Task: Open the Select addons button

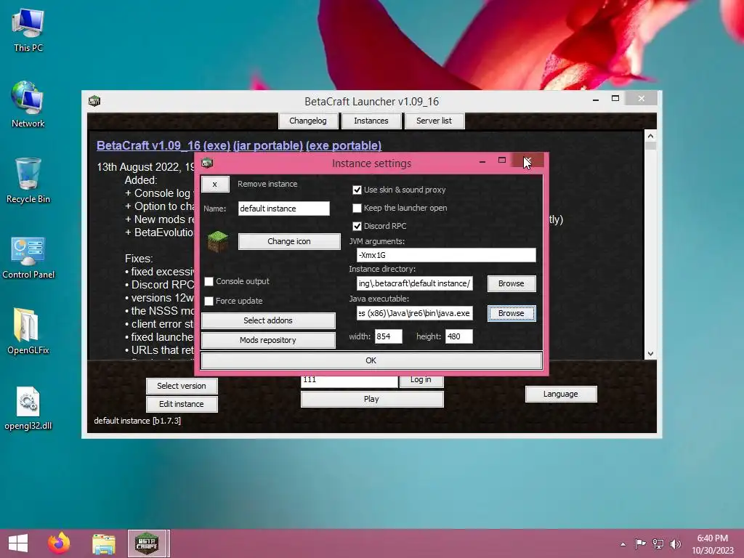Action: tap(268, 320)
